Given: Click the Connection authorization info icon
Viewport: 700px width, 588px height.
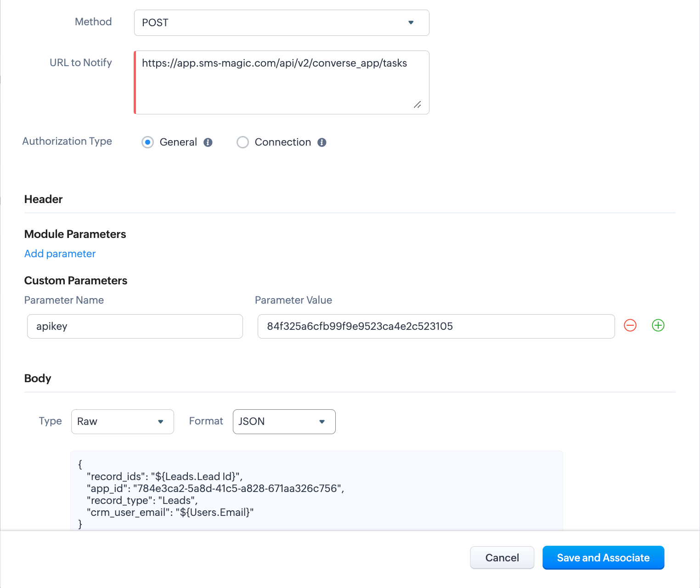Looking at the screenshot, I should pyautogui.click(x=322, y=142).
